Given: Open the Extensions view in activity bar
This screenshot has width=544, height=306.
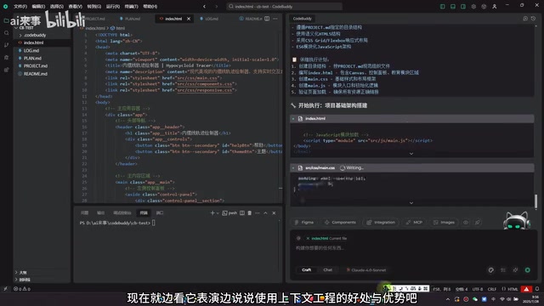Looking at the screenshot, I should click(x=6, y=70).
